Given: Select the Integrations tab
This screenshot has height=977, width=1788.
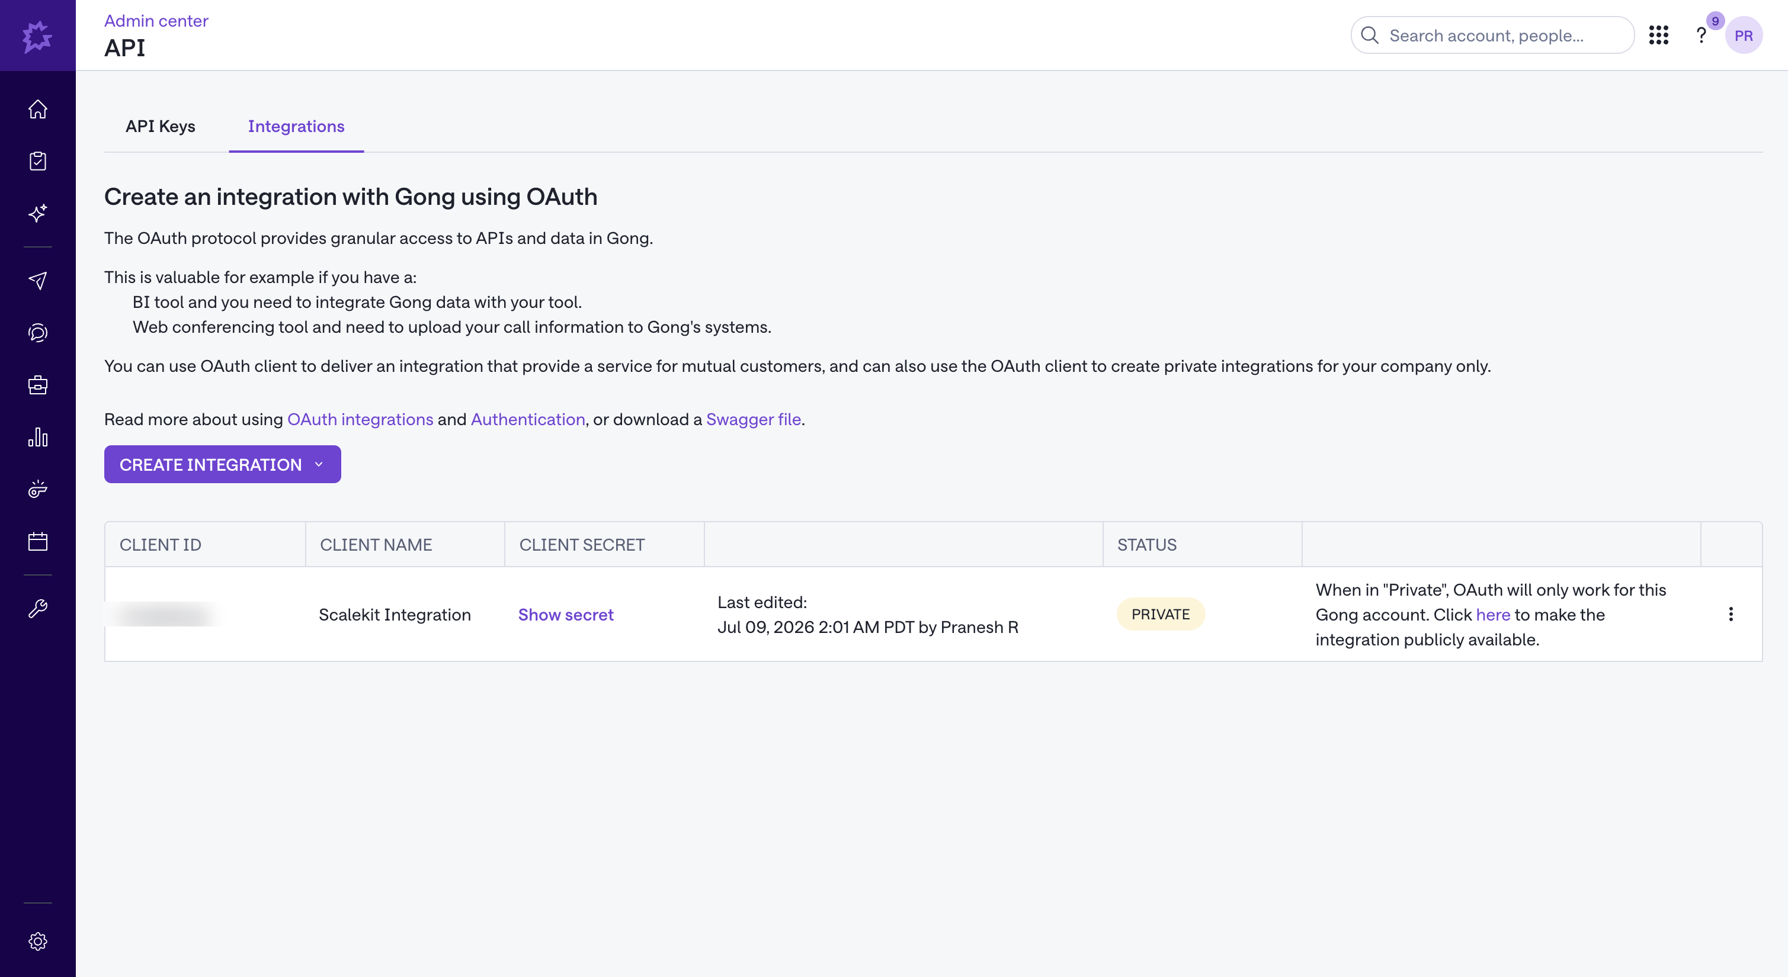Looking at the screenshot, I should [296, 126].
